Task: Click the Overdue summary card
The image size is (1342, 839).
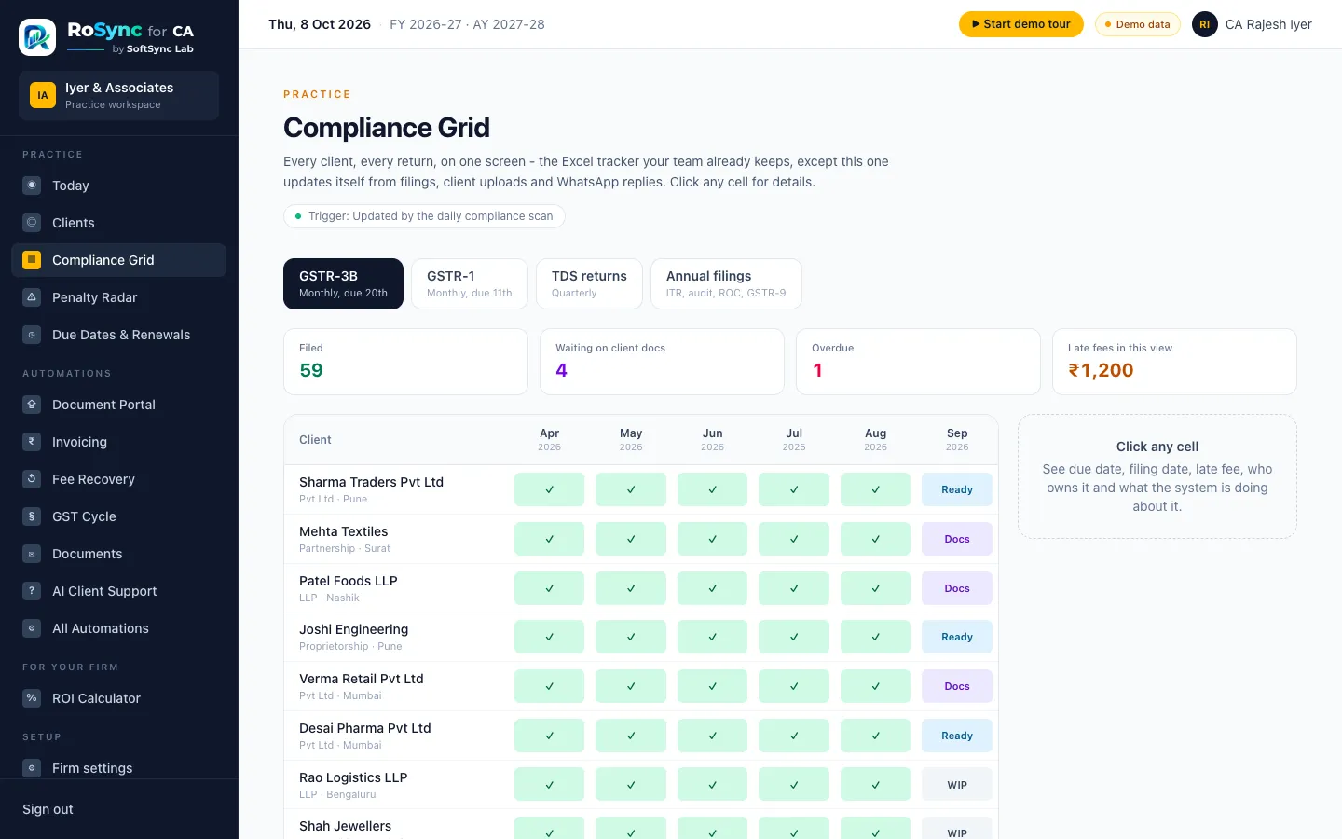Action: [x=918, y=362]
